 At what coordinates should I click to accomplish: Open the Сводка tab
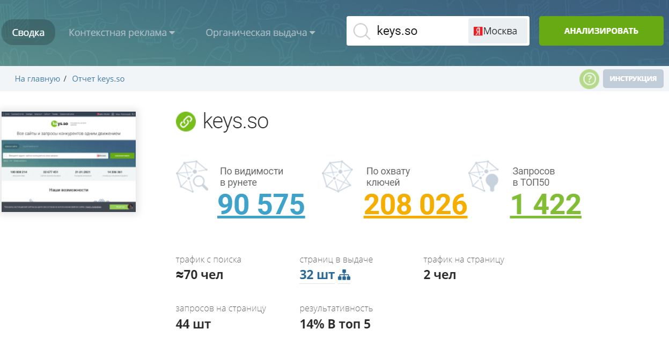[28, 32]
